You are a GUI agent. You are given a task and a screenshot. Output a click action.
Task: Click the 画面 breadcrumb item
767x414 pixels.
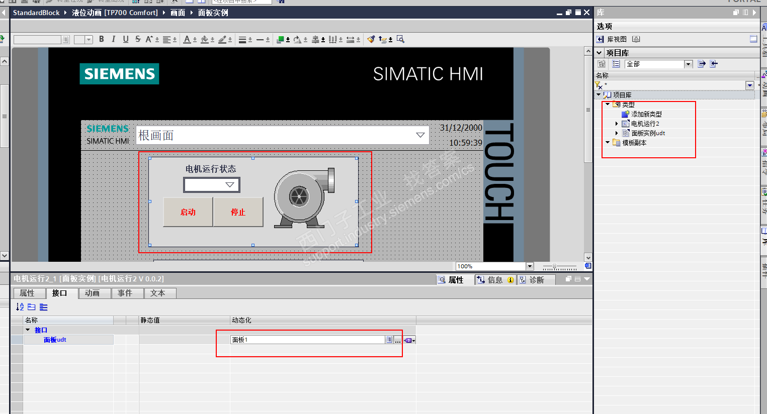[178, 13]
